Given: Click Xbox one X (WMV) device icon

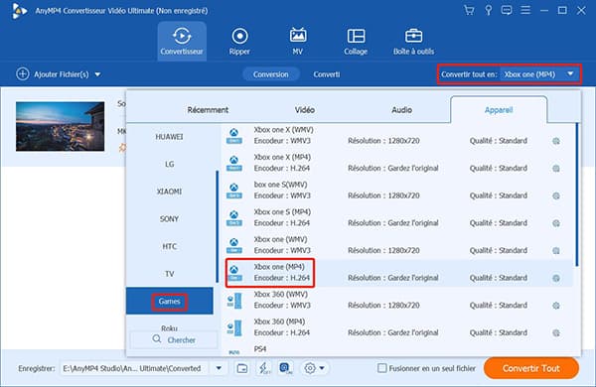Looking at the screenshot, I should coord(234,136).
